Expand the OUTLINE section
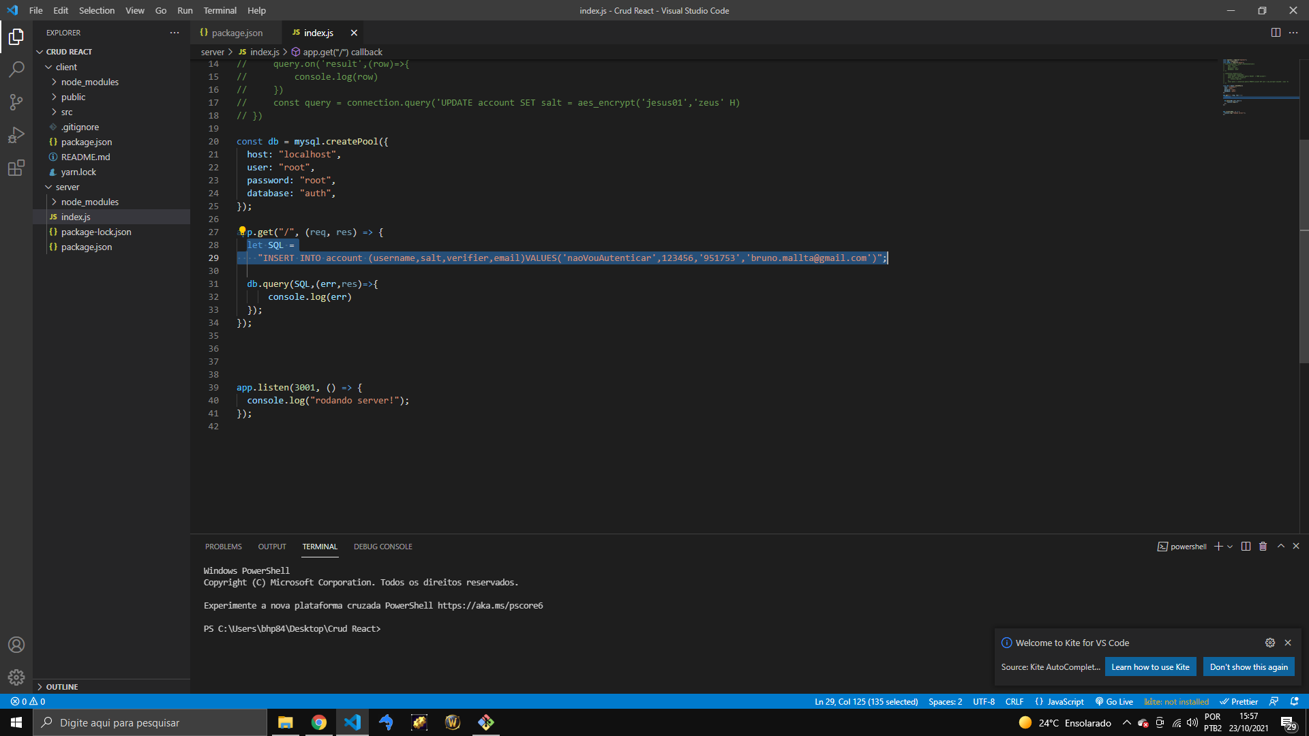Image resolution: width=1309 pixels, height=736 pixels. point(61,687)
